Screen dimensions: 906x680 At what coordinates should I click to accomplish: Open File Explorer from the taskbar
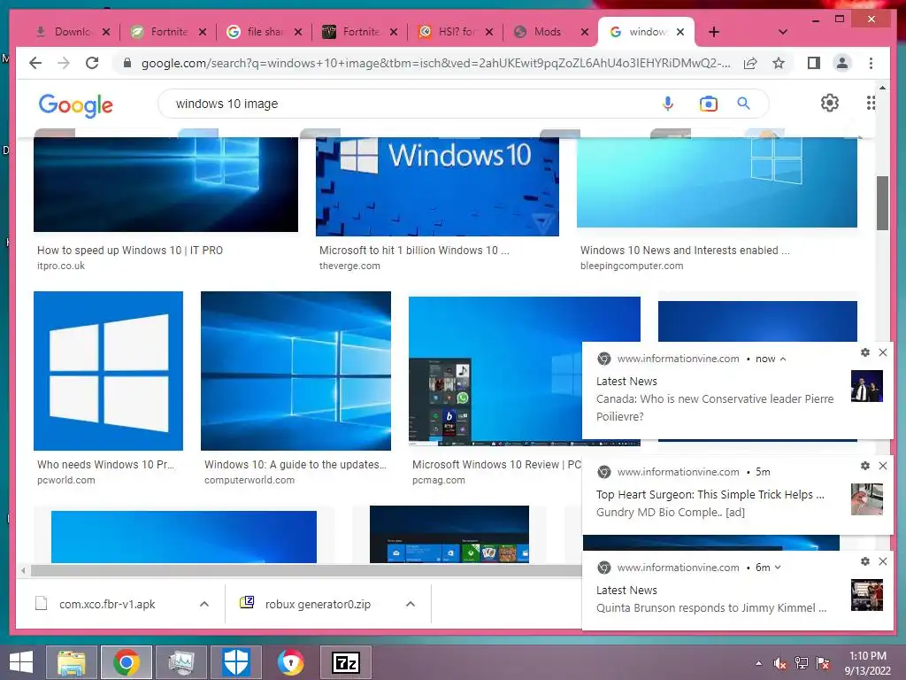[71, 662]
